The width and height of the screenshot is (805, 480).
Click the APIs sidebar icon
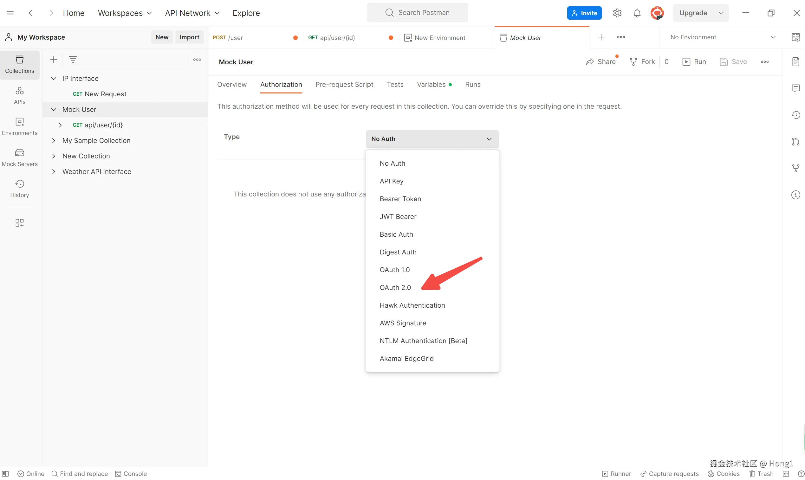19,95
